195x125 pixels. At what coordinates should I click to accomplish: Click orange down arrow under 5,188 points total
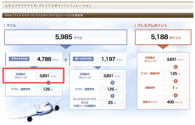click(x=163, y=47)
